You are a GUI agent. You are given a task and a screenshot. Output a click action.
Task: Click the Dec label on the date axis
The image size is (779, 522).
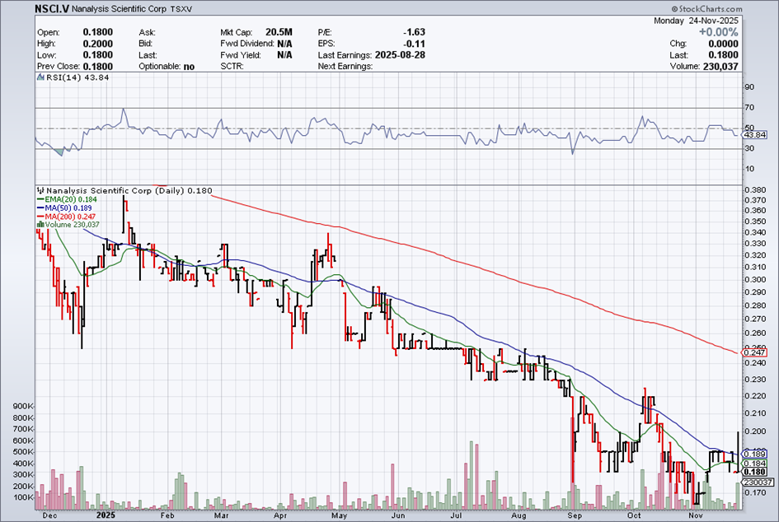[x=49, y=515]
